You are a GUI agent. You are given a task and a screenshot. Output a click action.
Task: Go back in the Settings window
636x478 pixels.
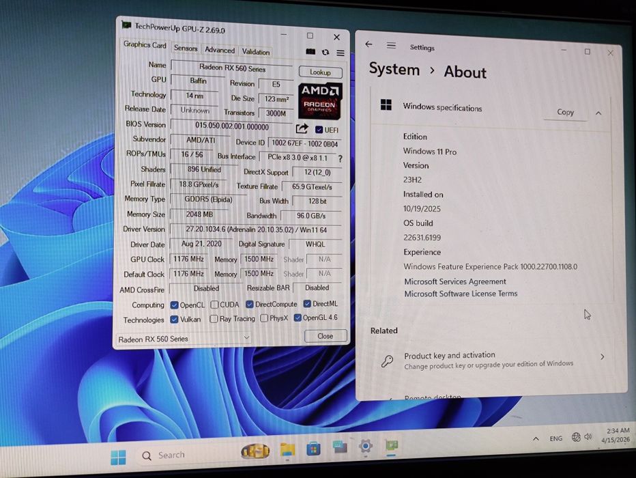coord(368,44)
